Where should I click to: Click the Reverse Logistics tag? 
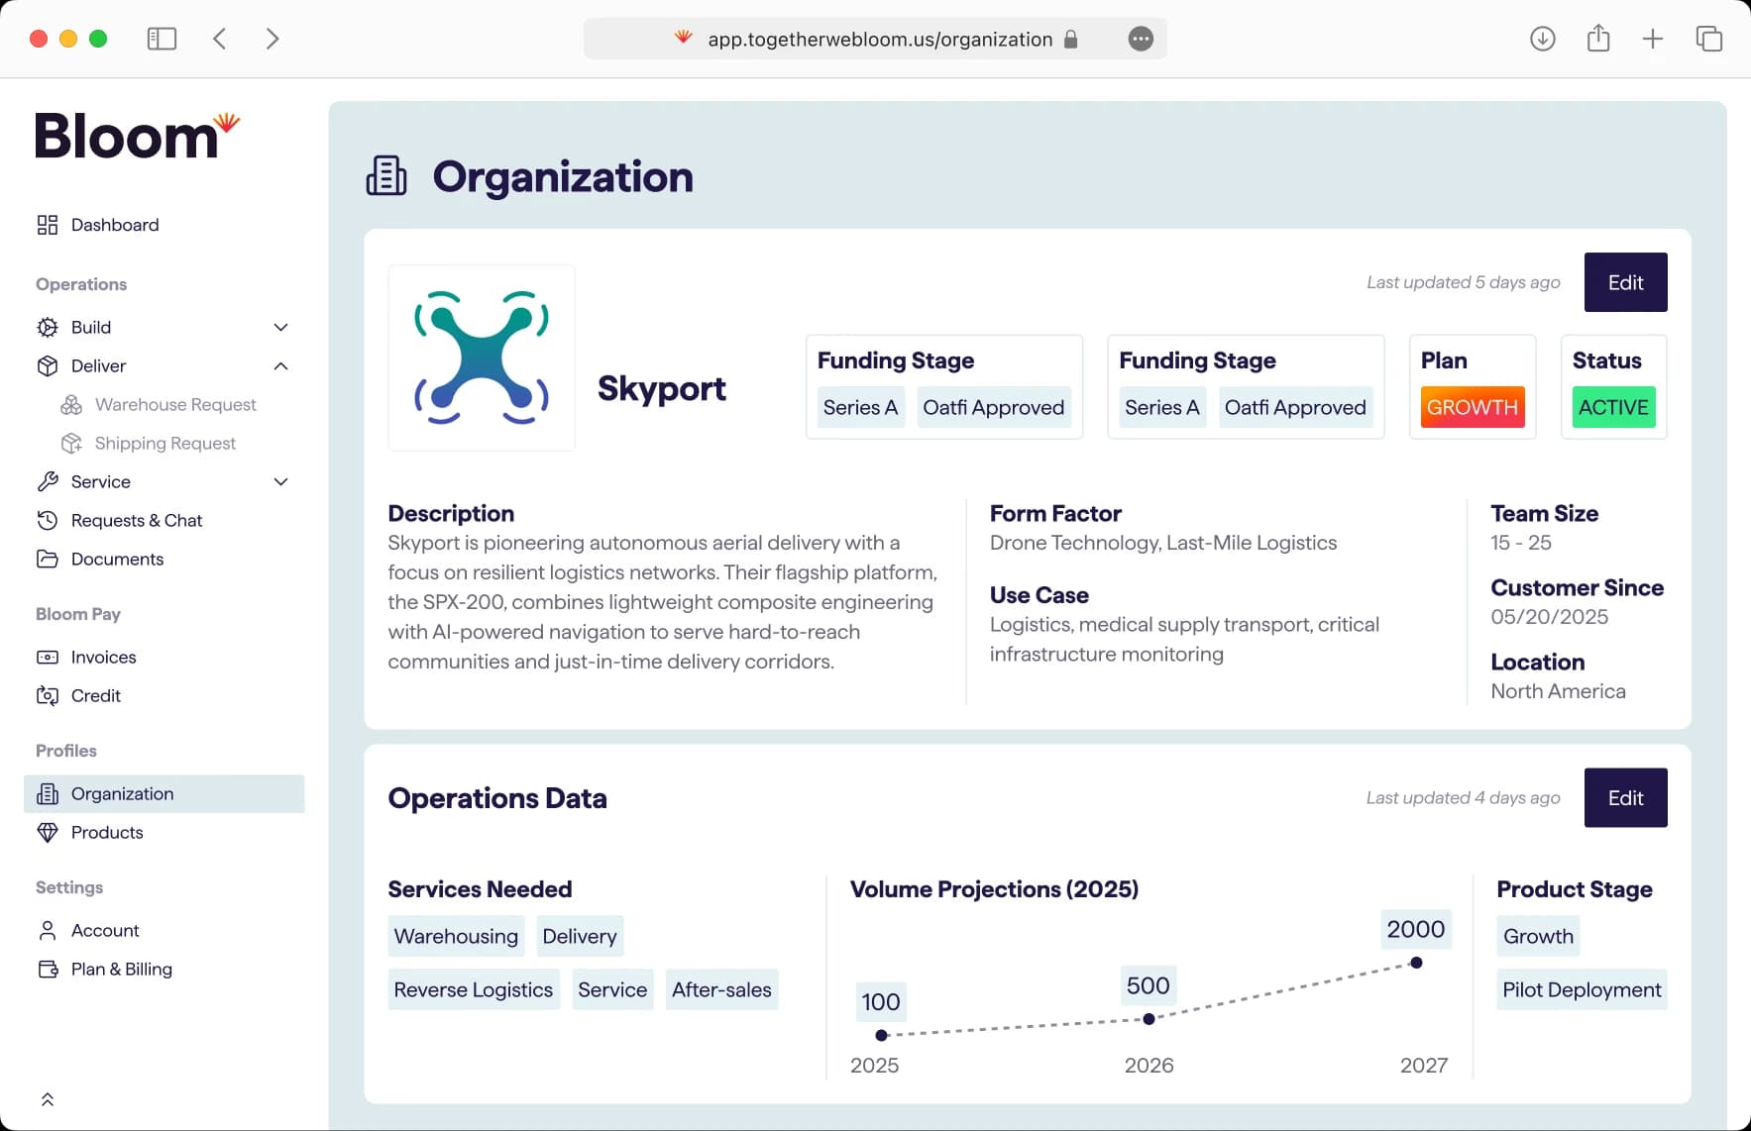pyautogui.click(x=474, y=989)
